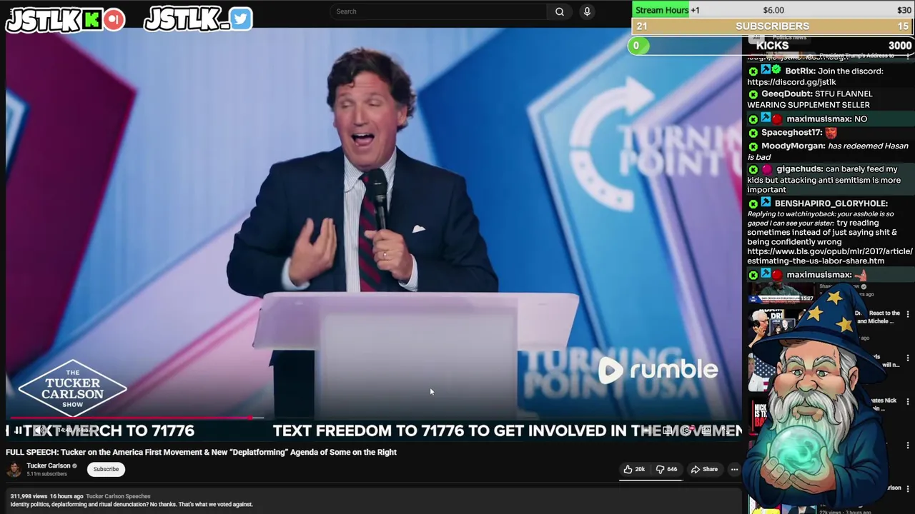Viewport: 915px width, 514px height.
Task: Share the Tucker Carlson video
Action: pyautogui.click(x=704, y=469)
